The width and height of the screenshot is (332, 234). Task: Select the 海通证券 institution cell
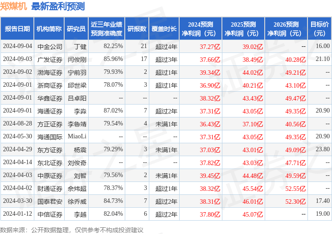coord(50,111)
